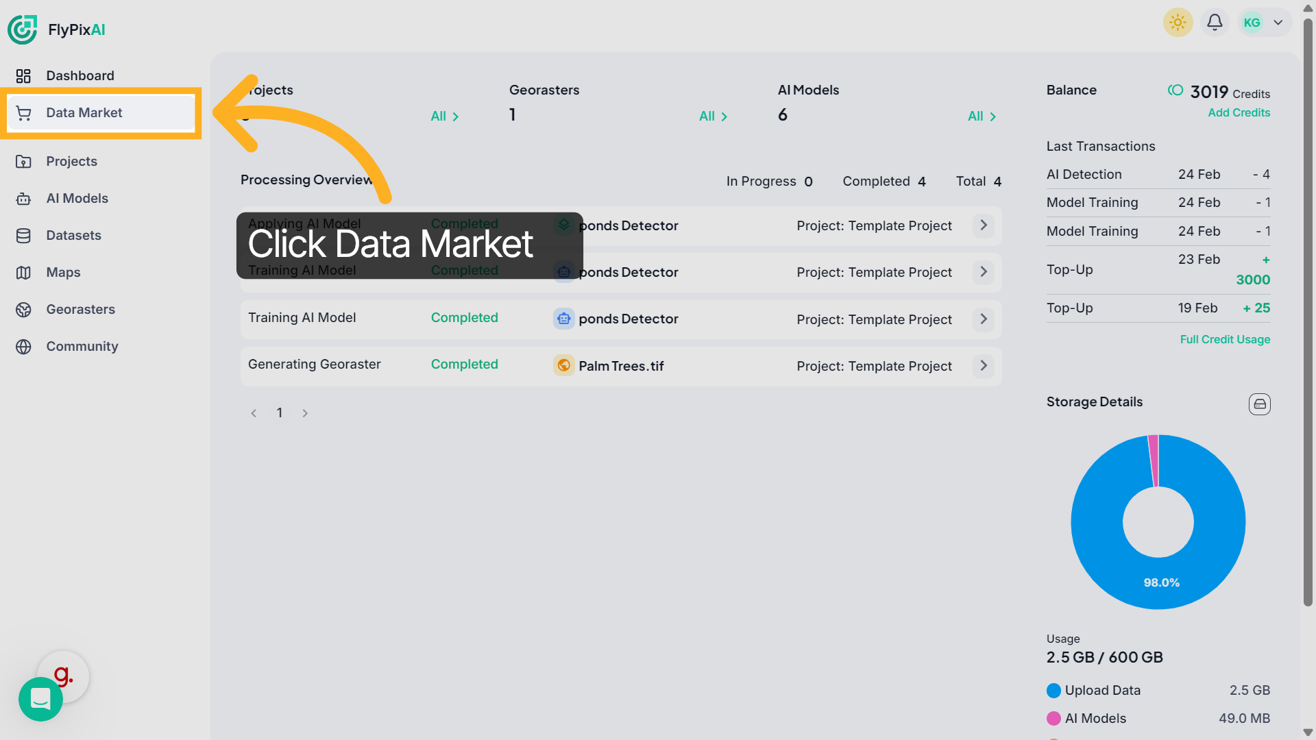Click the In Progress 0 counter
This screenshot has width=1316, height=740.
tap(769, 182)
